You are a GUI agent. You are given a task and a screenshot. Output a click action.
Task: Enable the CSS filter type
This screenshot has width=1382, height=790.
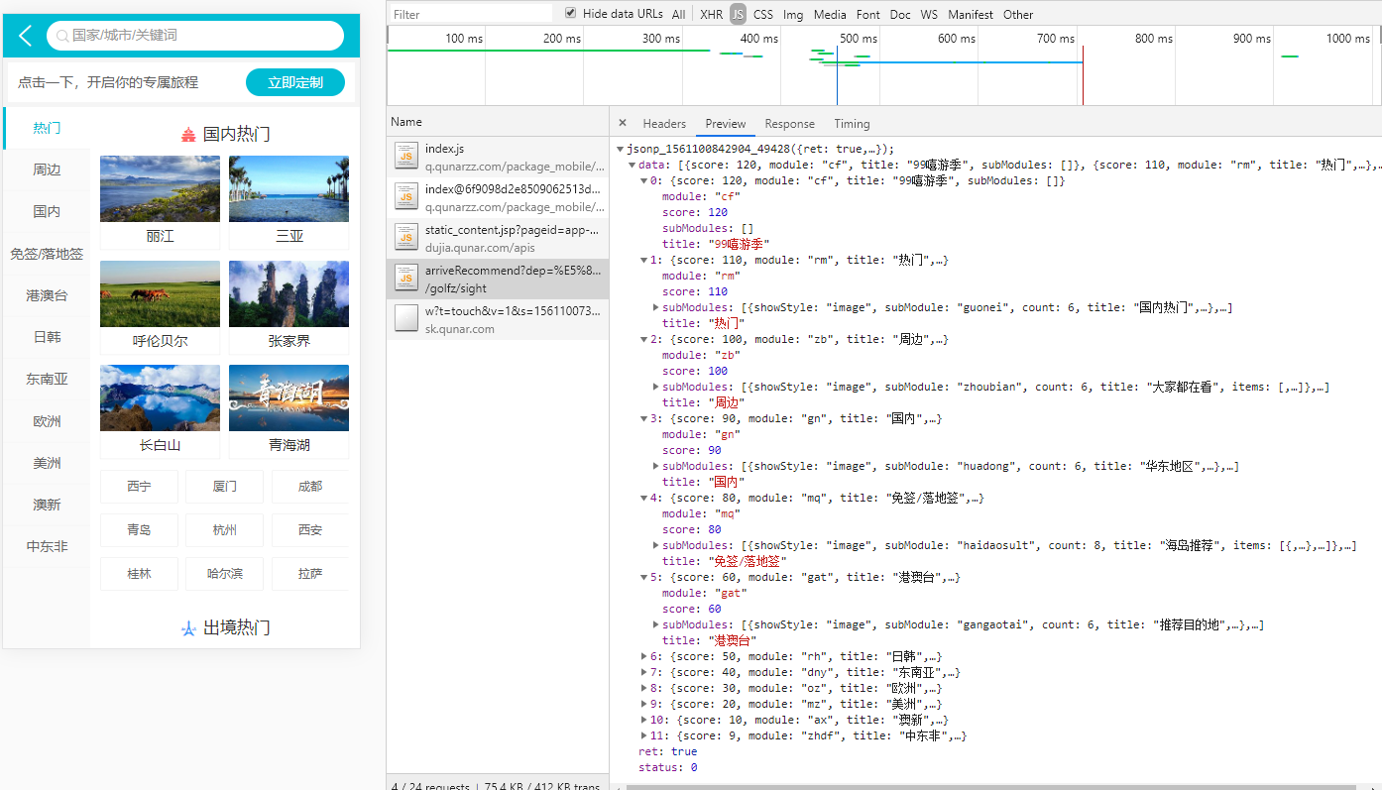coord(762,15)
